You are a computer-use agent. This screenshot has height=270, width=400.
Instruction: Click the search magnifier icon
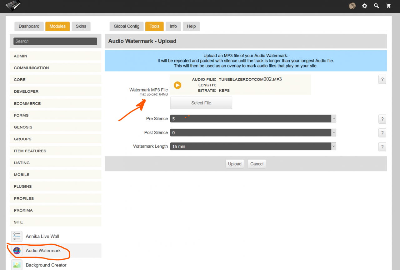[377, 6]
